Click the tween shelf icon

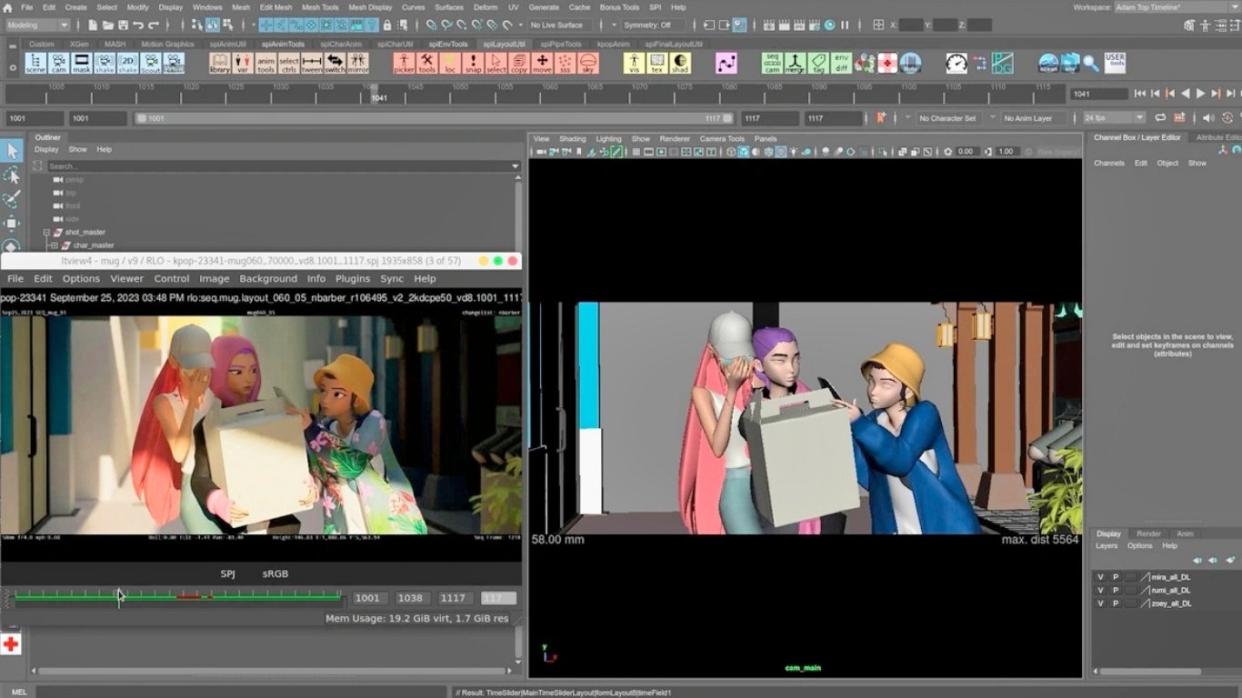coord(312,64)
